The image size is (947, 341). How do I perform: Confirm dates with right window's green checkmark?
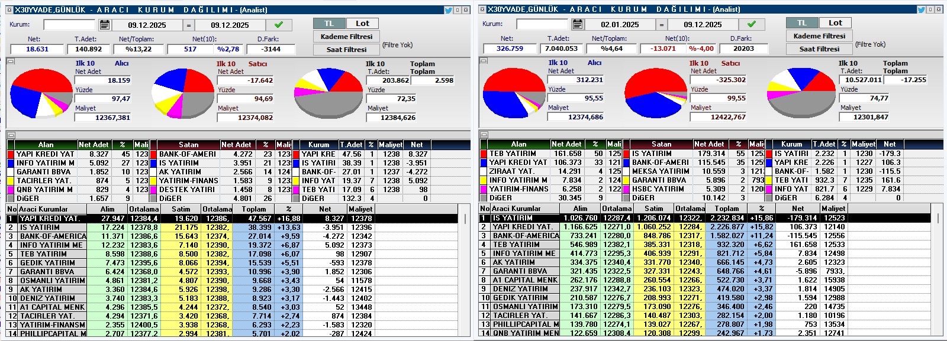click(x=751, y=24)
